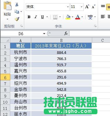Click the font name box showing 宋体
The width and height of the screenshot is (110, 116).
pyautogui.click(x=46, y=7)
